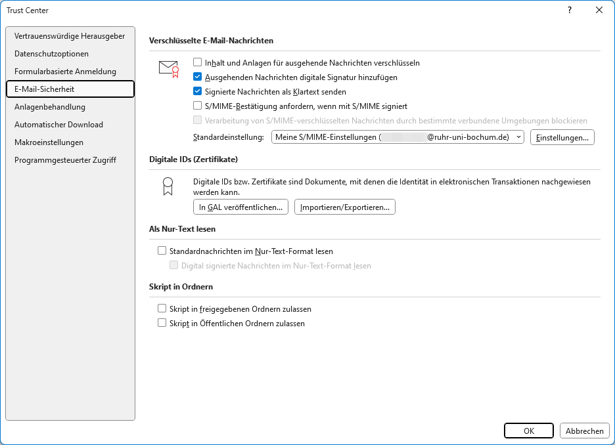Open 'Vertrauenswürdige Herausgeber' section

pos(70,36)
